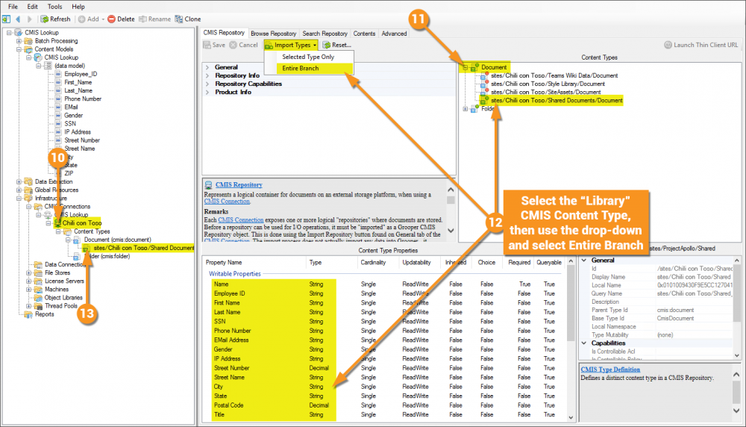The height and width of the screenshot is (427, 746).
Task: Click the Add toolbar icon
Action: coord(82,19)
